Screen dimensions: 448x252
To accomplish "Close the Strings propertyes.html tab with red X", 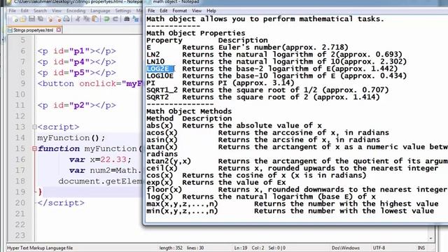I will point(59,30).
